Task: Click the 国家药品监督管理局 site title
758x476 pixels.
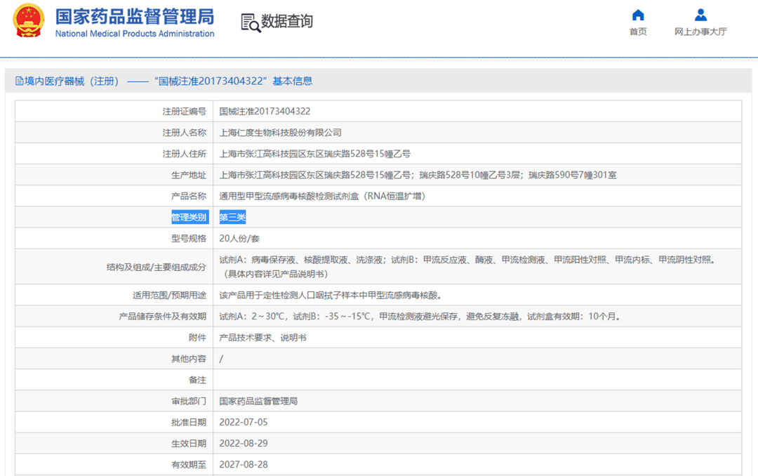Action: pos(135,17)
